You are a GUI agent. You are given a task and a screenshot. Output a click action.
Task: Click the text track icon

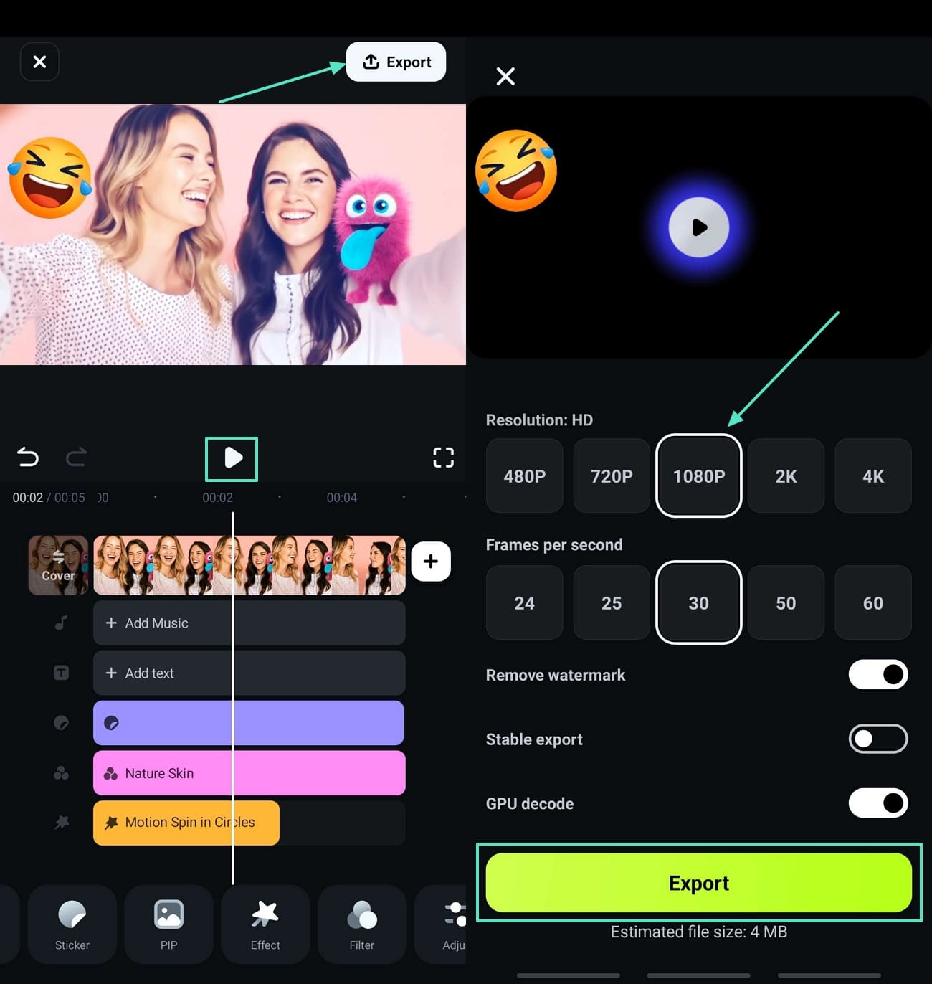point(60,673)
